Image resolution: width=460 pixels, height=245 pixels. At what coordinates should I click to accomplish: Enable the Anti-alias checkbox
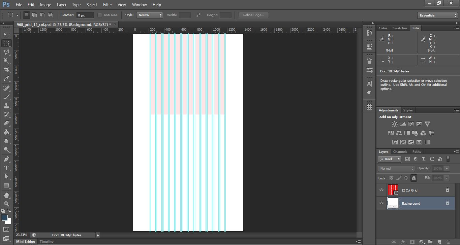[x=100, y=15]
